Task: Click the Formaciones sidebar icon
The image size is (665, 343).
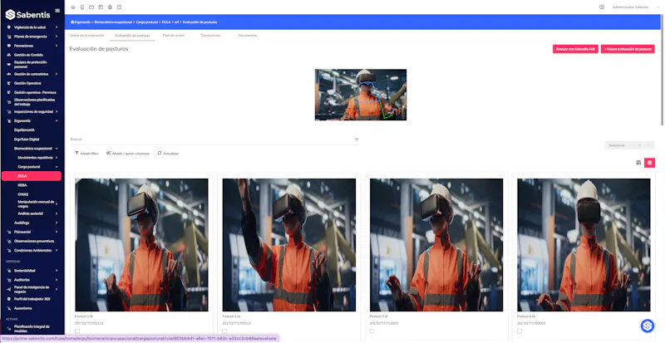Action: click(x=9, y=46)
